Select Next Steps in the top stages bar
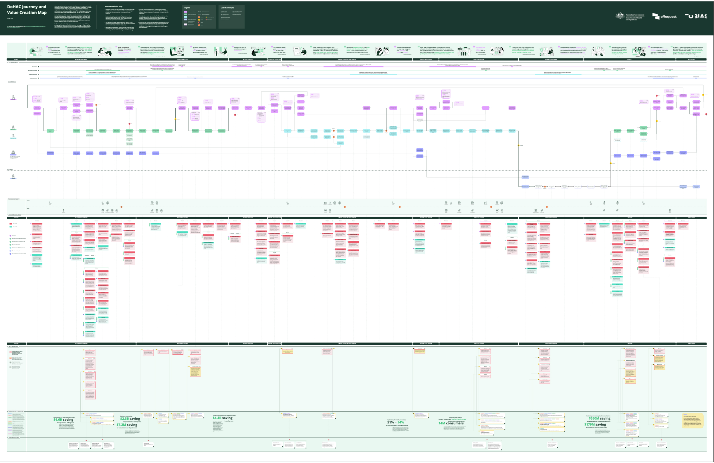Image resolution: width=714 pixels, height=463 pixels. pyautogui.click(x=691, y=59)
